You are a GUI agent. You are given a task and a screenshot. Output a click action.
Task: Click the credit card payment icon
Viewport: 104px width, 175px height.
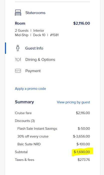(18, 71)
